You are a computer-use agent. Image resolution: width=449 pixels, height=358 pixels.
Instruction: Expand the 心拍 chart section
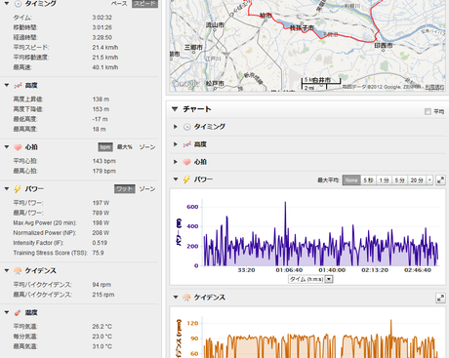176,162
